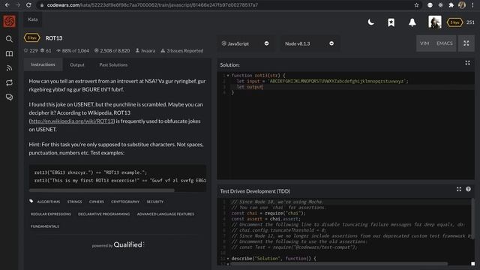Click the 61 collections count
This screenshot has height=270, width=480.
46,50
